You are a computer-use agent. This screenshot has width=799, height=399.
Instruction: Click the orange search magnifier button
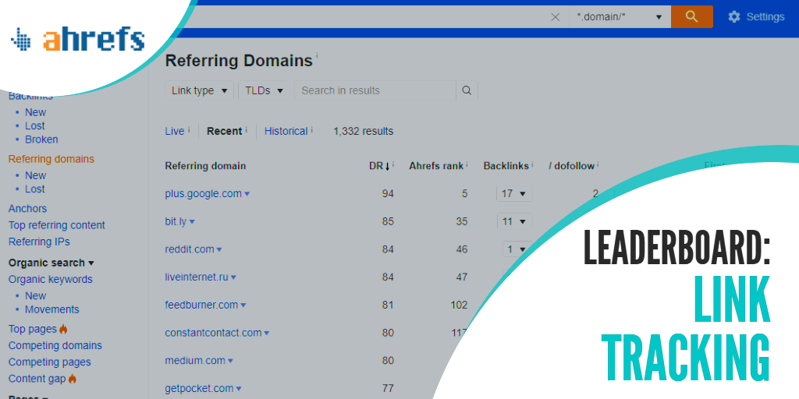pyautogui.click(x=691, y=17)
